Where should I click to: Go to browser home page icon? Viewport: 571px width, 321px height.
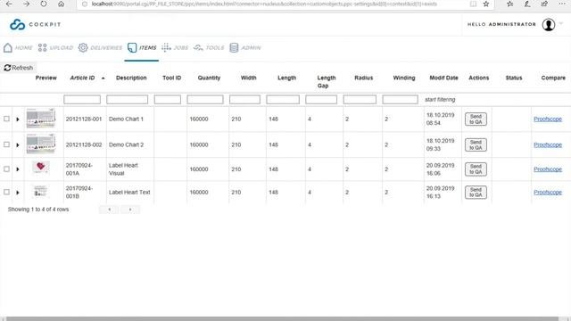[x=62, y=4]
